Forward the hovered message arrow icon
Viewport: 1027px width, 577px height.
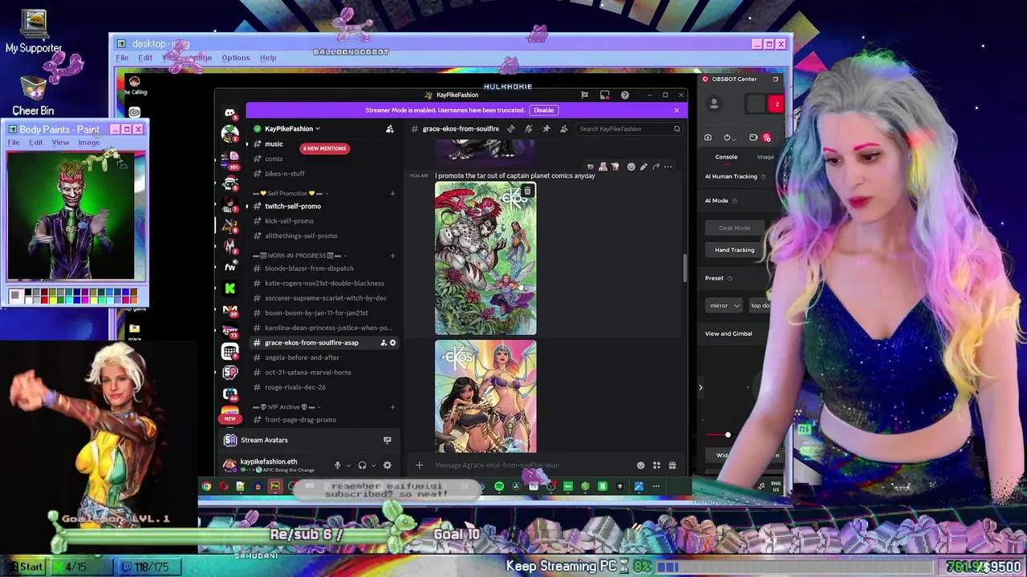(x=656, y=167)
